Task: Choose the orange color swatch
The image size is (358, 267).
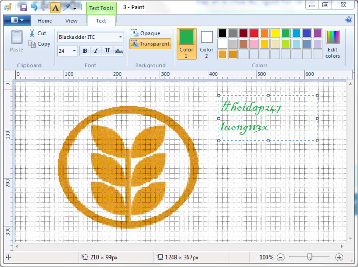Action: [264, 33]
